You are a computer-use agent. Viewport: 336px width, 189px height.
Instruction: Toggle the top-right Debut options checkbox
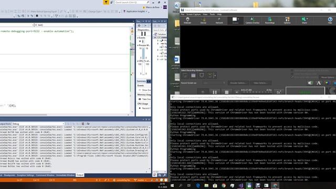click(292, 70)
